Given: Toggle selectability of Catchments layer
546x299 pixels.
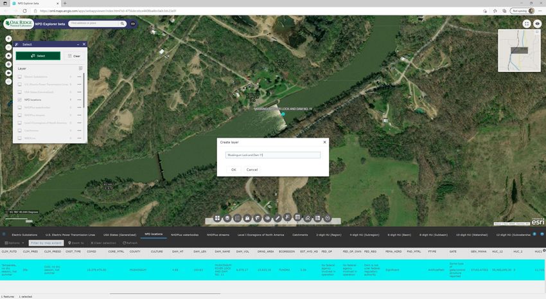Looking at the screenshot, I should pyautogui.click(x=20, y=131).
